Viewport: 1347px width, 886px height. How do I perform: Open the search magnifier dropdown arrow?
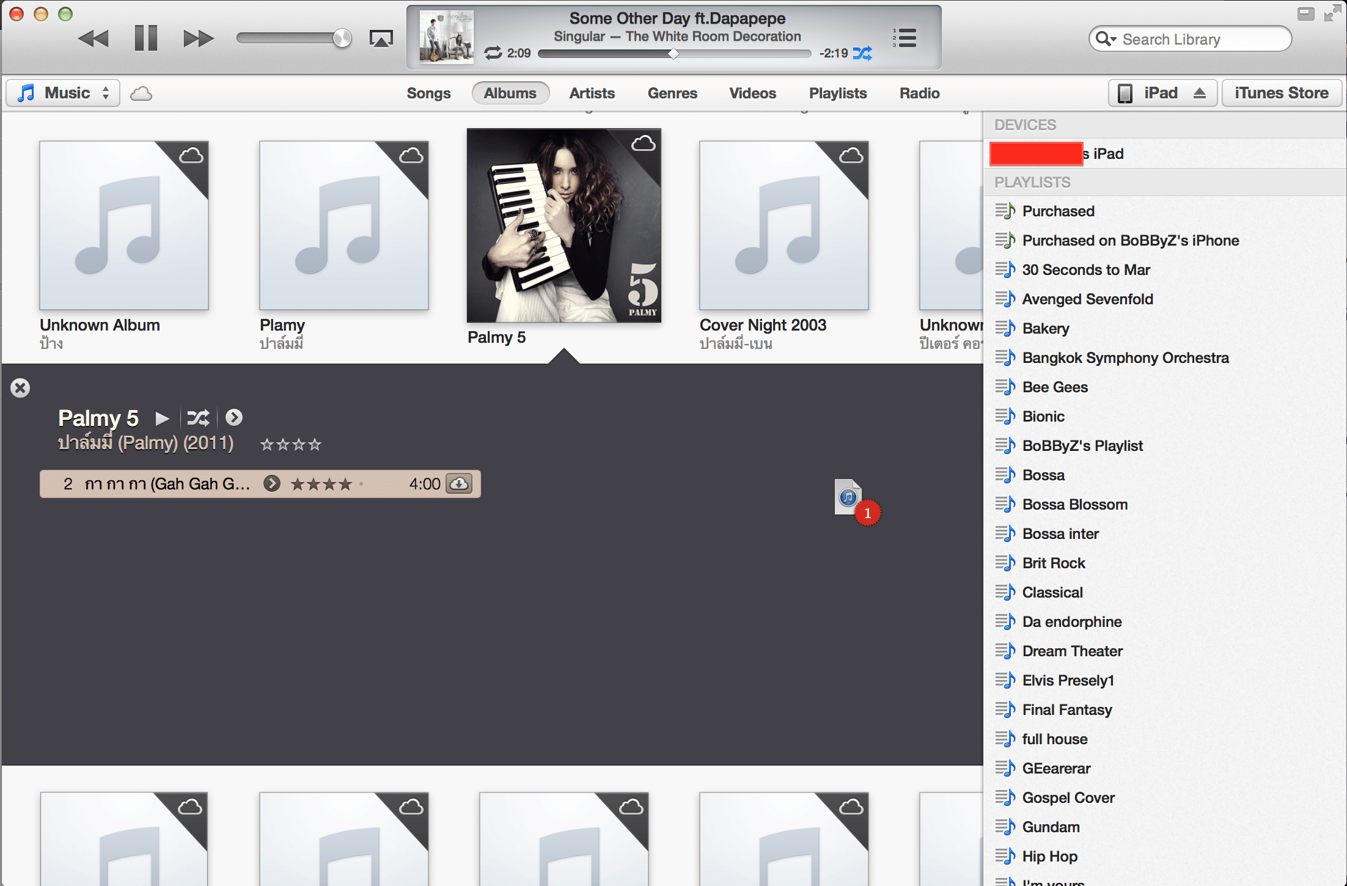point(1106,39)
